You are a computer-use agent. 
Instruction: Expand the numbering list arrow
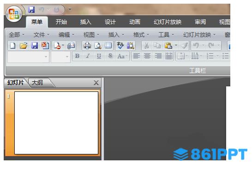(x=217, y=56)
